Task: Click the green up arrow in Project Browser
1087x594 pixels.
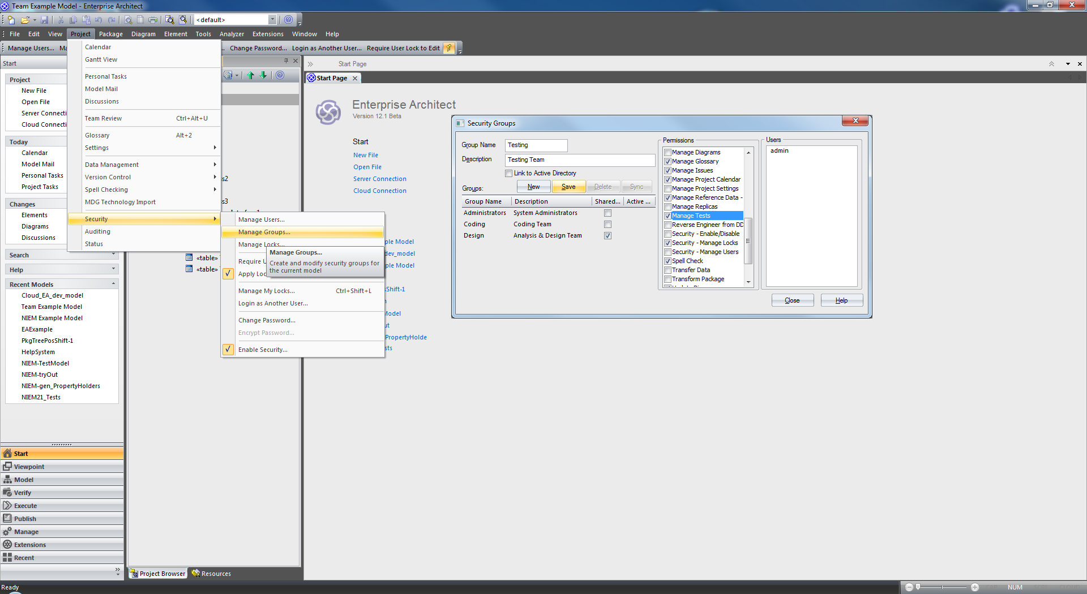Action: click(x=251, y=75)
